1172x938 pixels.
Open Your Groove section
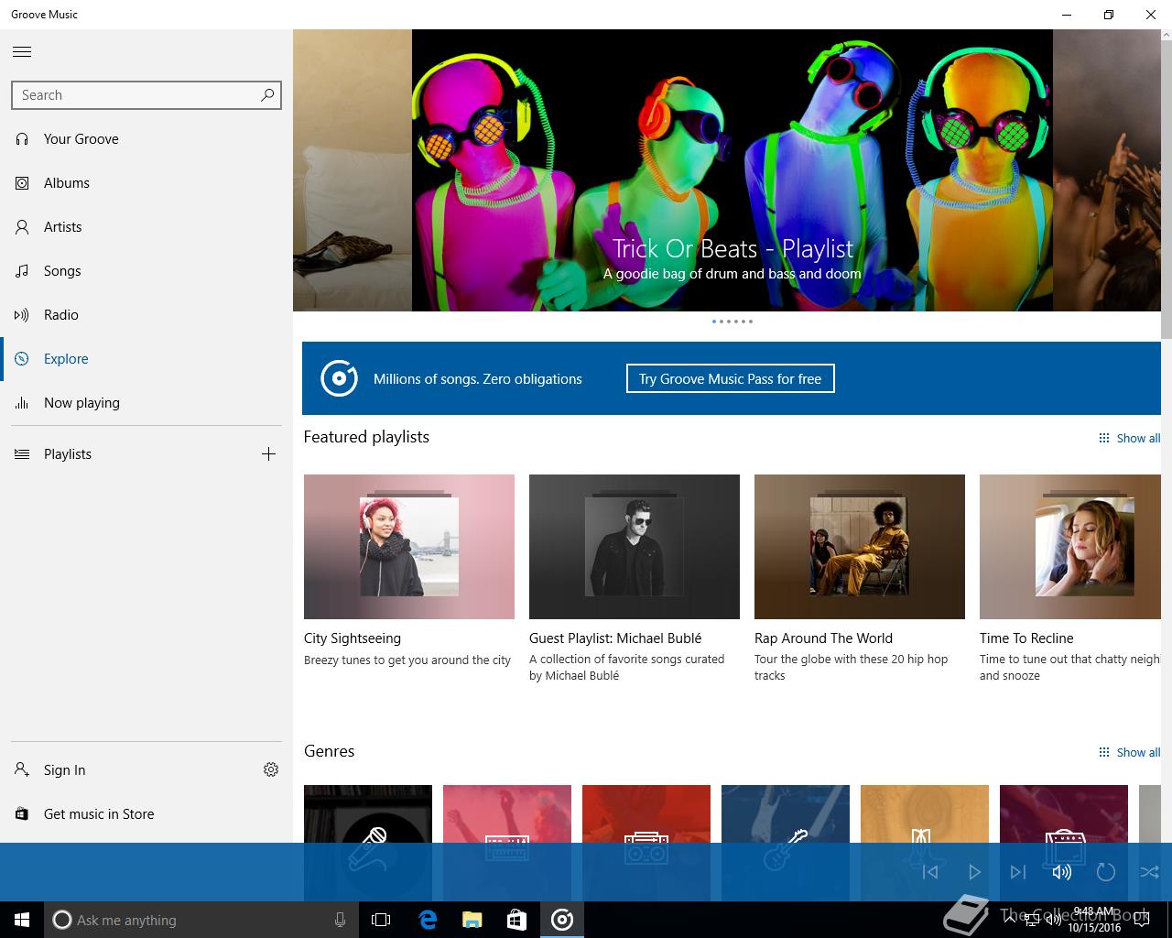146,139
